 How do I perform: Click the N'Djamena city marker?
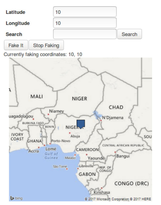pos(101,120)
